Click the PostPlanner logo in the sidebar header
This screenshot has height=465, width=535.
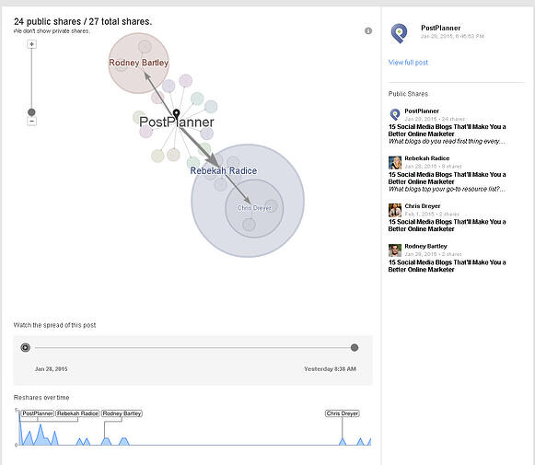(399, 33)
